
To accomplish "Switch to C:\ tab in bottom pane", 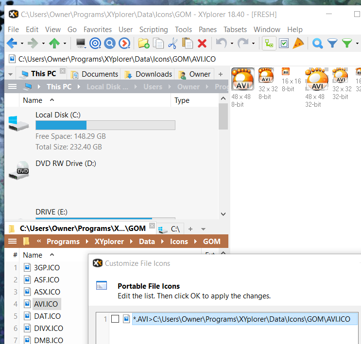I will click(x=170, y=229).
